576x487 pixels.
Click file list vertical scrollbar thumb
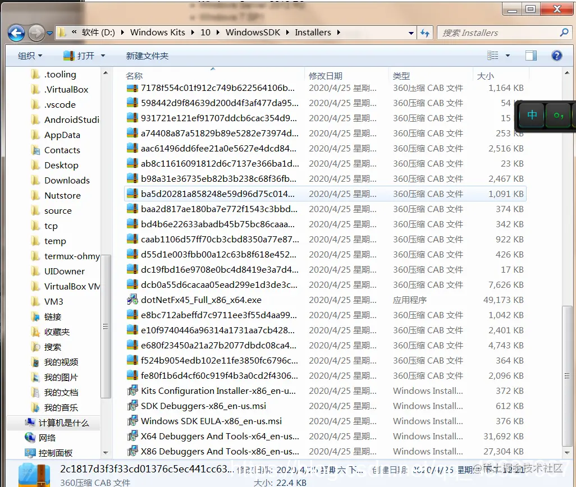(x=567, y=375)
